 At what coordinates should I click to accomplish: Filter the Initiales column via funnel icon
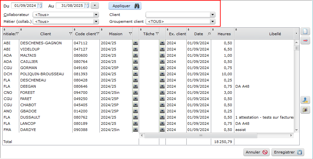point(17,34)
